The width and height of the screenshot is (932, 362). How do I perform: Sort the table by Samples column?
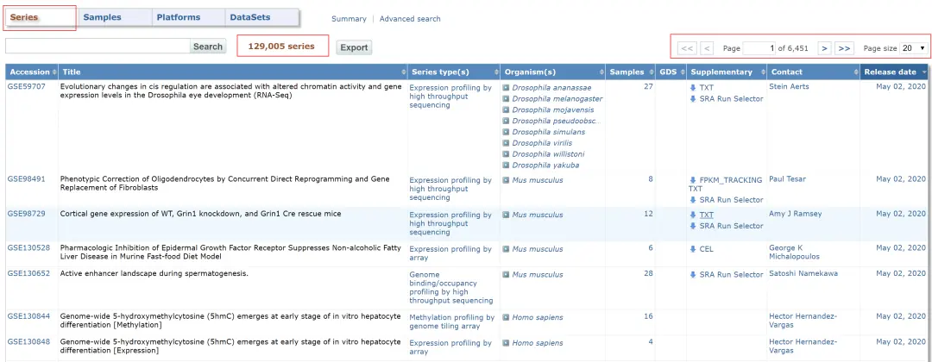[x=627, y=72]
